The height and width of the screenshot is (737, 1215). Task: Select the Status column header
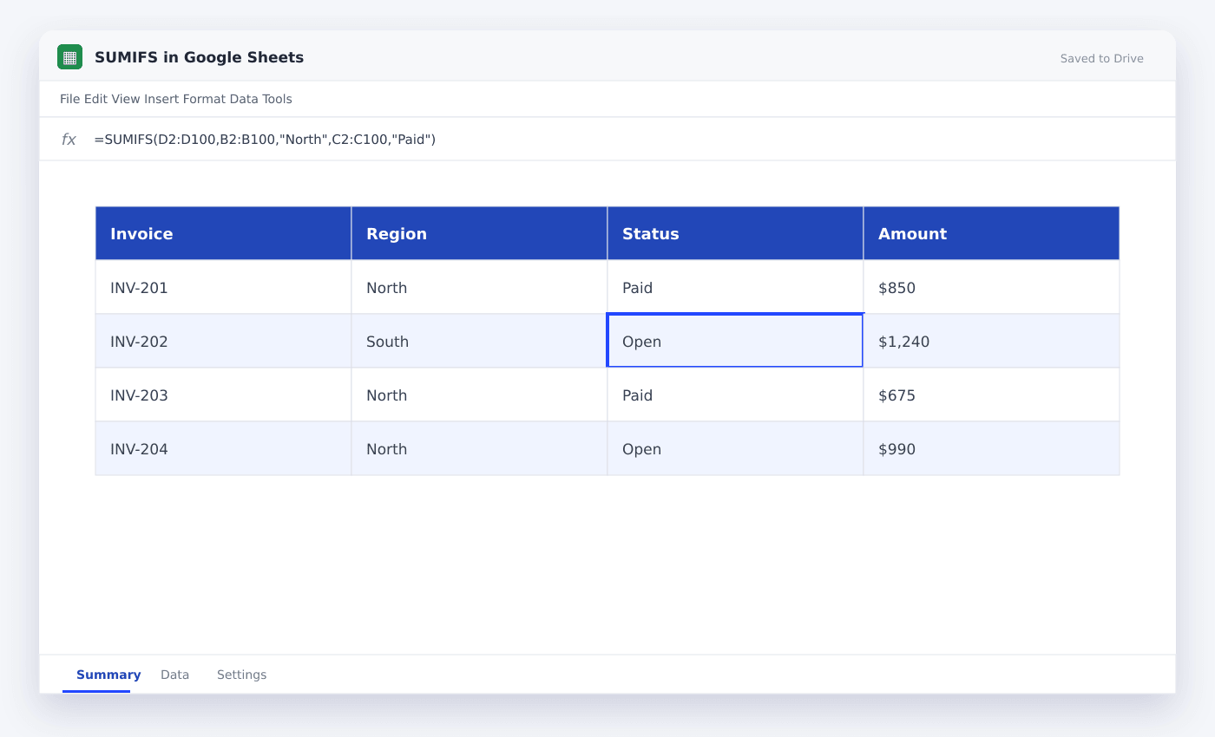pyautogui.click(x=735, y=233)
